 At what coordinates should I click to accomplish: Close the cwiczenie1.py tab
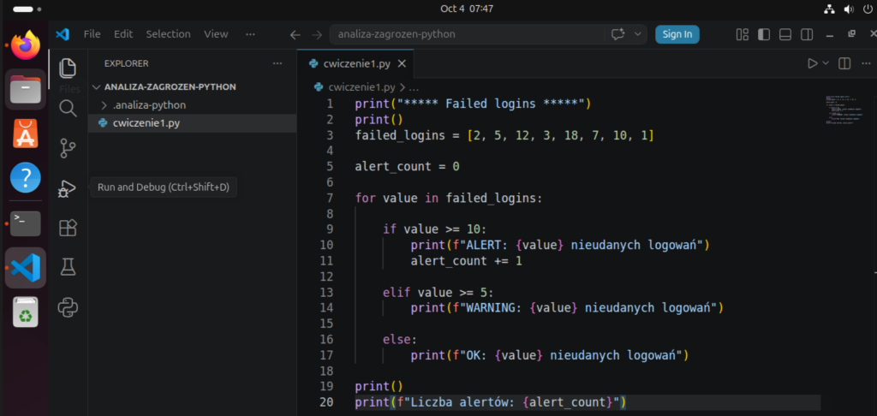pos(401,63)
